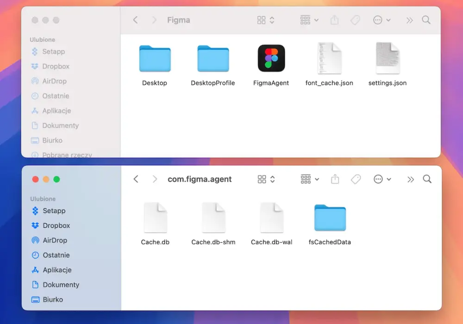The width and height of the screenshot is (463, 324).
Task: Go back in the Figma window
Action: coord(135,20)
